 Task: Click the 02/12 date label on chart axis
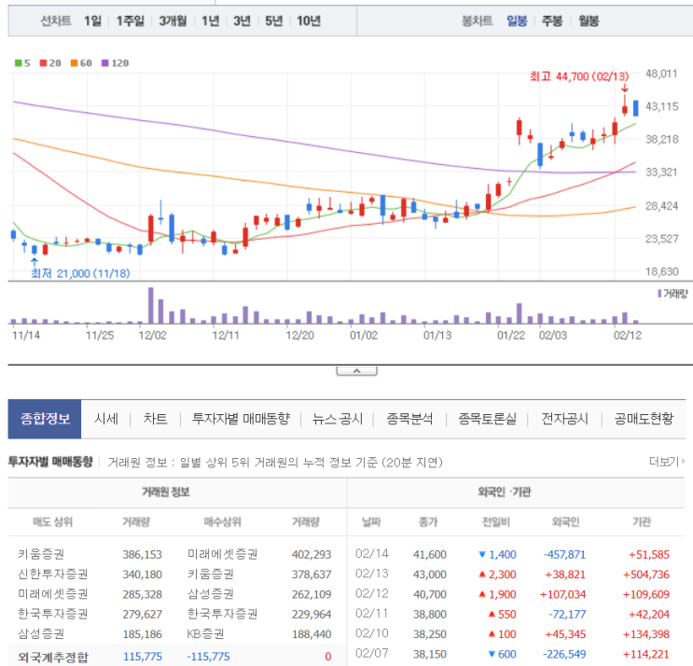pos(628,336)
